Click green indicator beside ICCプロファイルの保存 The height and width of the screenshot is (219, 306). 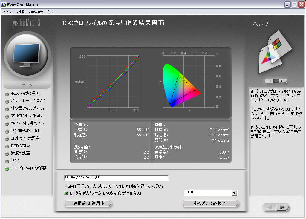click(7, 169)
